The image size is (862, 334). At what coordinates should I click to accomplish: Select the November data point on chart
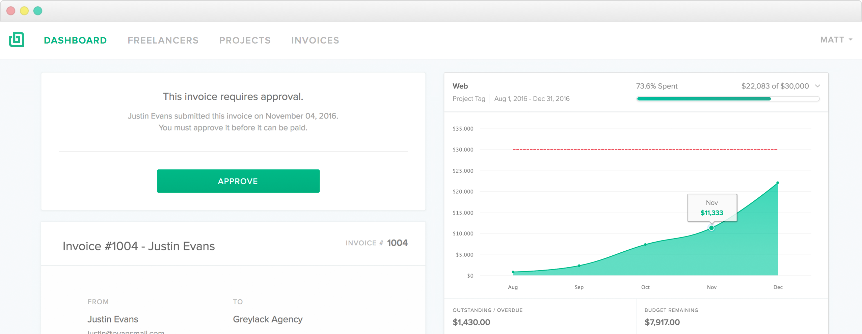pyautogui.click(x=711, y=228)
